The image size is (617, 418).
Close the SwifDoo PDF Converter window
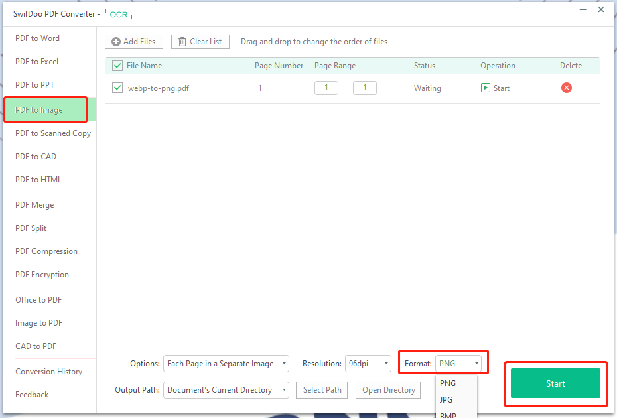pyautogui.click(x=601, y=9)
